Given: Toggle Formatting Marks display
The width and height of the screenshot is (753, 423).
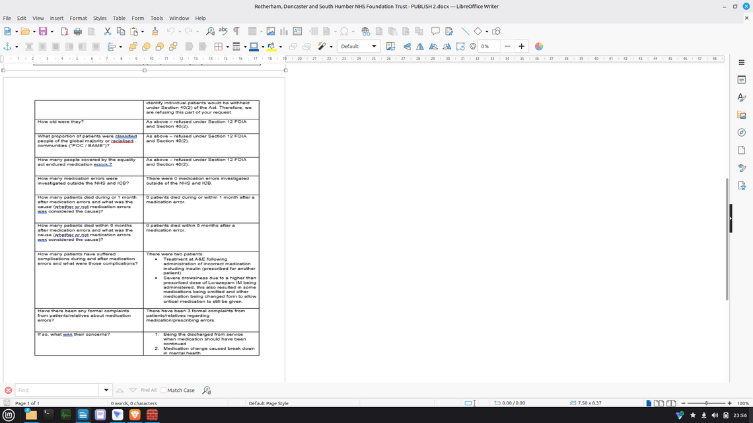Looking at the screenshot, I should coord(236,31).
